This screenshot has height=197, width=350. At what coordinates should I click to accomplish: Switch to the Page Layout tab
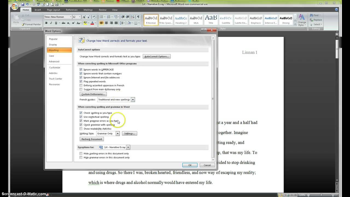tap(53, 10)
